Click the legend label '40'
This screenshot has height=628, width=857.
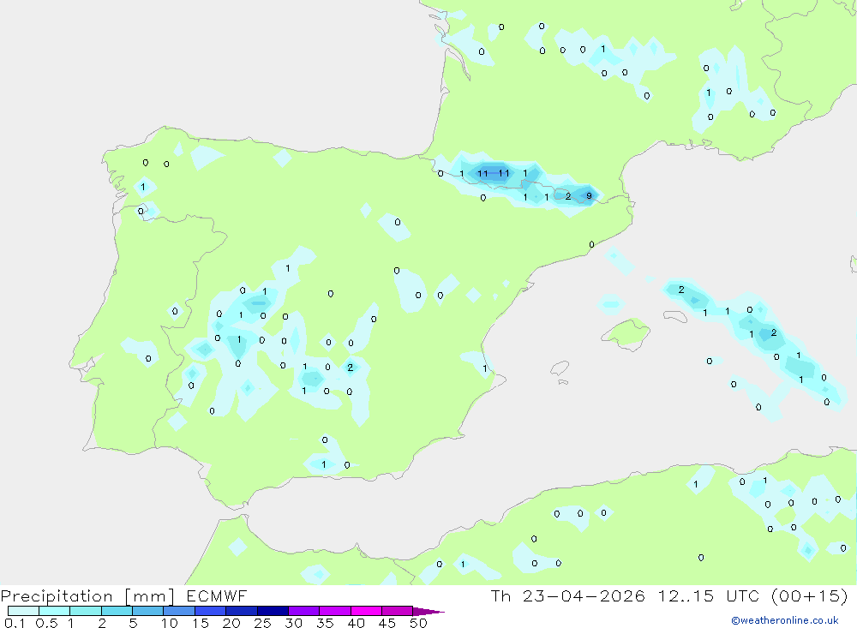pos(356,623)
